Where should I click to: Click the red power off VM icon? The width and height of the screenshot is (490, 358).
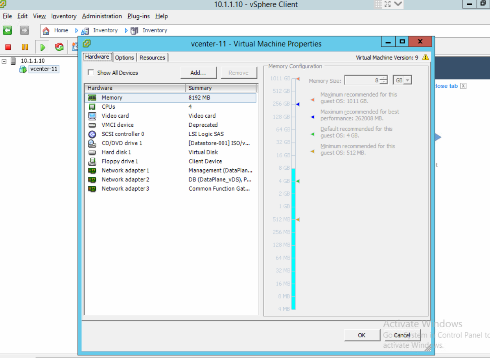coord(8,47)
